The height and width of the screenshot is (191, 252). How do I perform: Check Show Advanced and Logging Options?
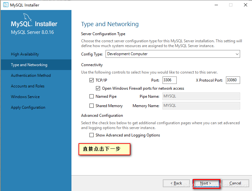[x=91, y=135]
